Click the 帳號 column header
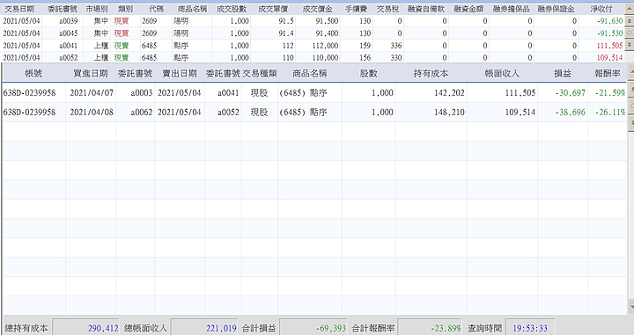Image resolution: width=634 pixels, height=335 pixels. pyautogui.click(x=33, y=74)
